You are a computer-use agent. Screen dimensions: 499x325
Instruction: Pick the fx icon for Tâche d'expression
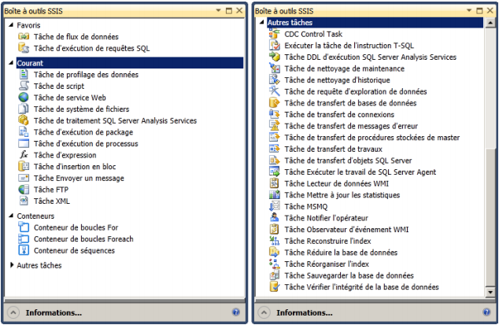pos(24,155)
